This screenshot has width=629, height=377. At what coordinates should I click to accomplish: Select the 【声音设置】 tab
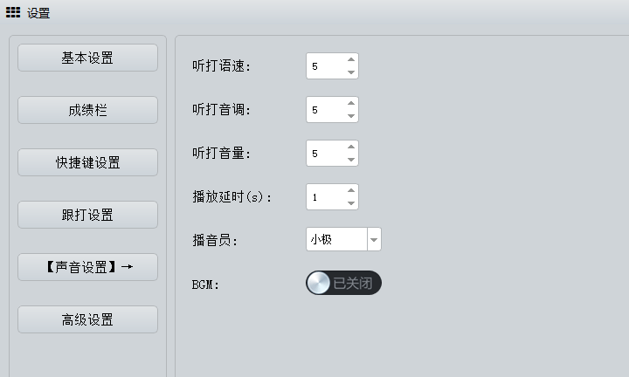coord(87,267)
